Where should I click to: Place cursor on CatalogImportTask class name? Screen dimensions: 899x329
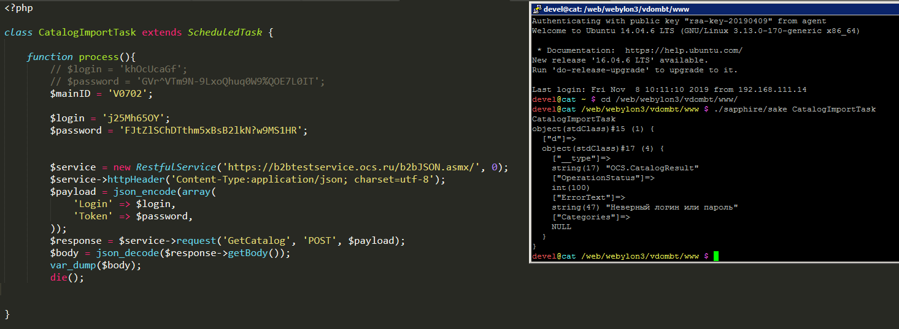[x=88, y=32]
